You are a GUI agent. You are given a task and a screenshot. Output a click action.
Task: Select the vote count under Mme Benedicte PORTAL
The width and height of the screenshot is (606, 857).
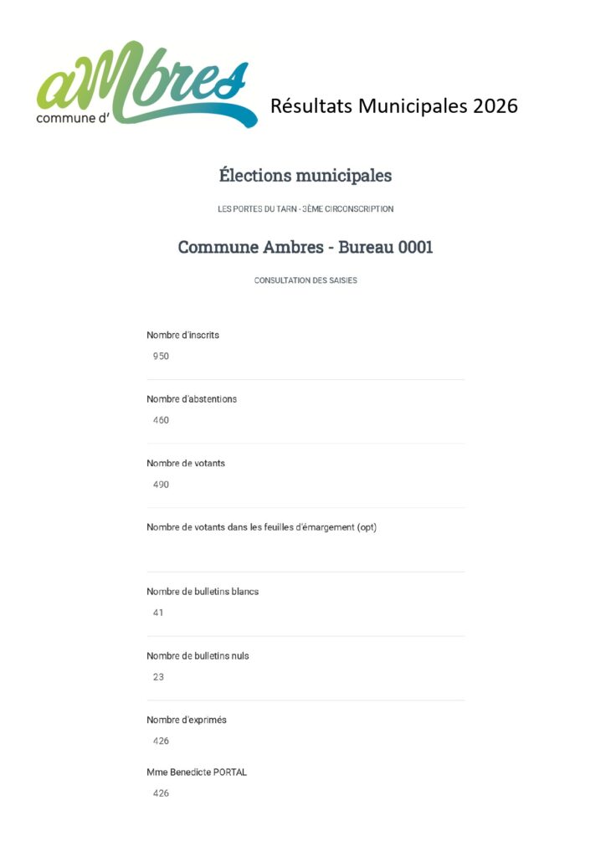click(x=161, y=793)
